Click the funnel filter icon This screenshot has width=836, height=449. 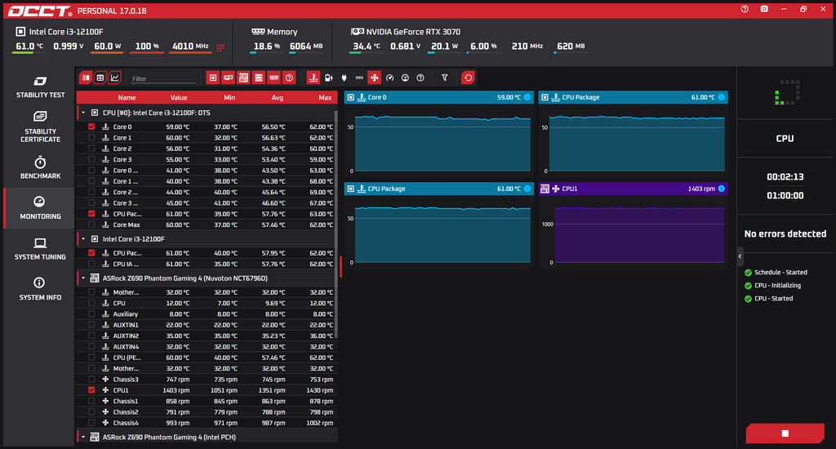[x=444, y=78]
